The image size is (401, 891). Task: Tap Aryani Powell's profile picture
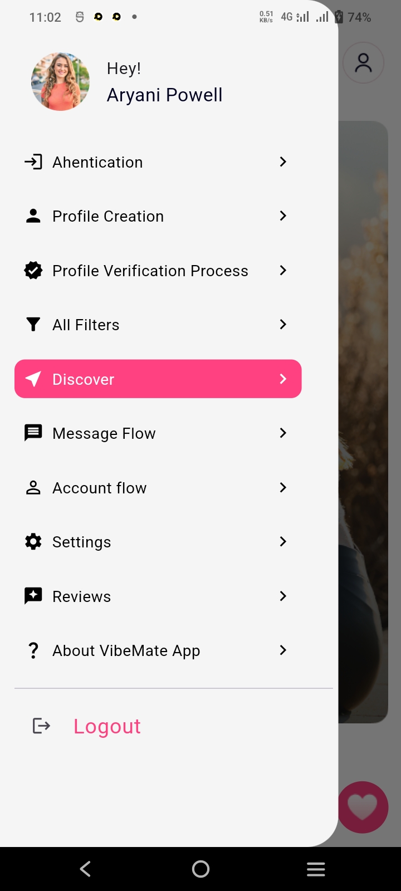coord(60,81)
